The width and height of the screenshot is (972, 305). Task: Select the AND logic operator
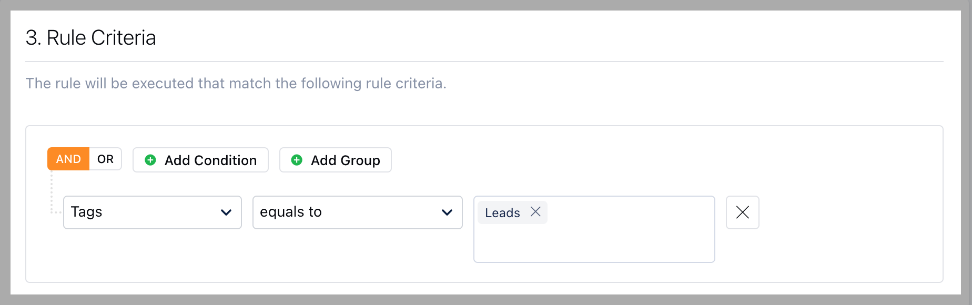click(68, 159)
